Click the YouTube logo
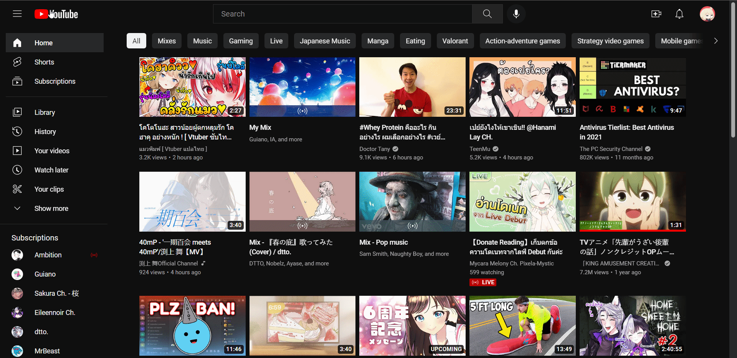 coord(56,14)
